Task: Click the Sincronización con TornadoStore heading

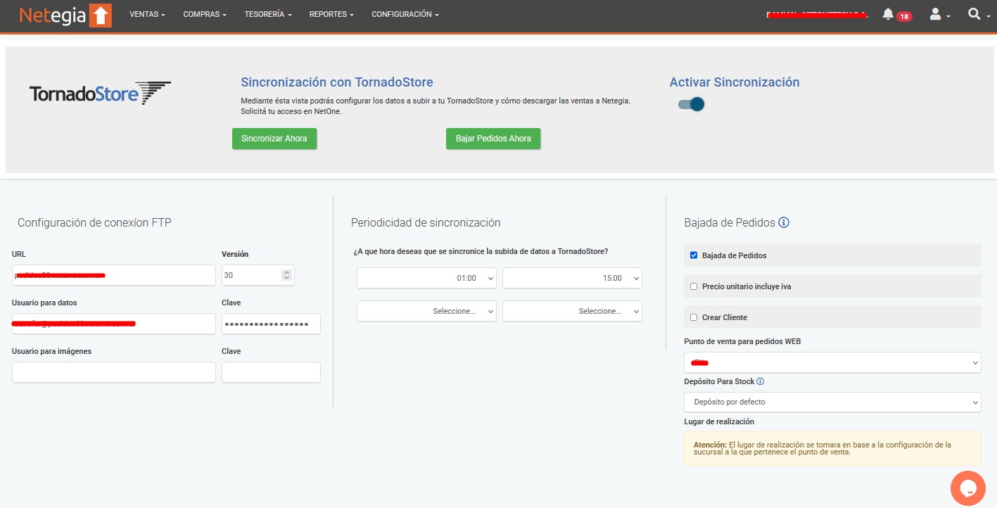Action: pyautogui.click(x=337, y=82)
